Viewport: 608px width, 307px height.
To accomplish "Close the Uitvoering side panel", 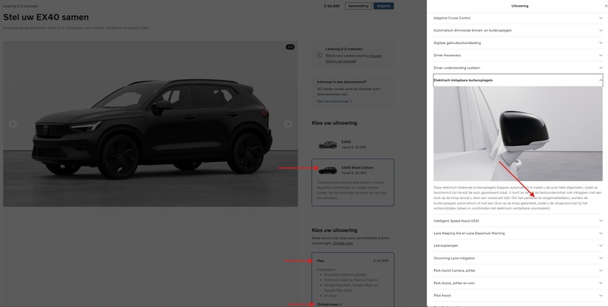I will [x=606, y=6].
